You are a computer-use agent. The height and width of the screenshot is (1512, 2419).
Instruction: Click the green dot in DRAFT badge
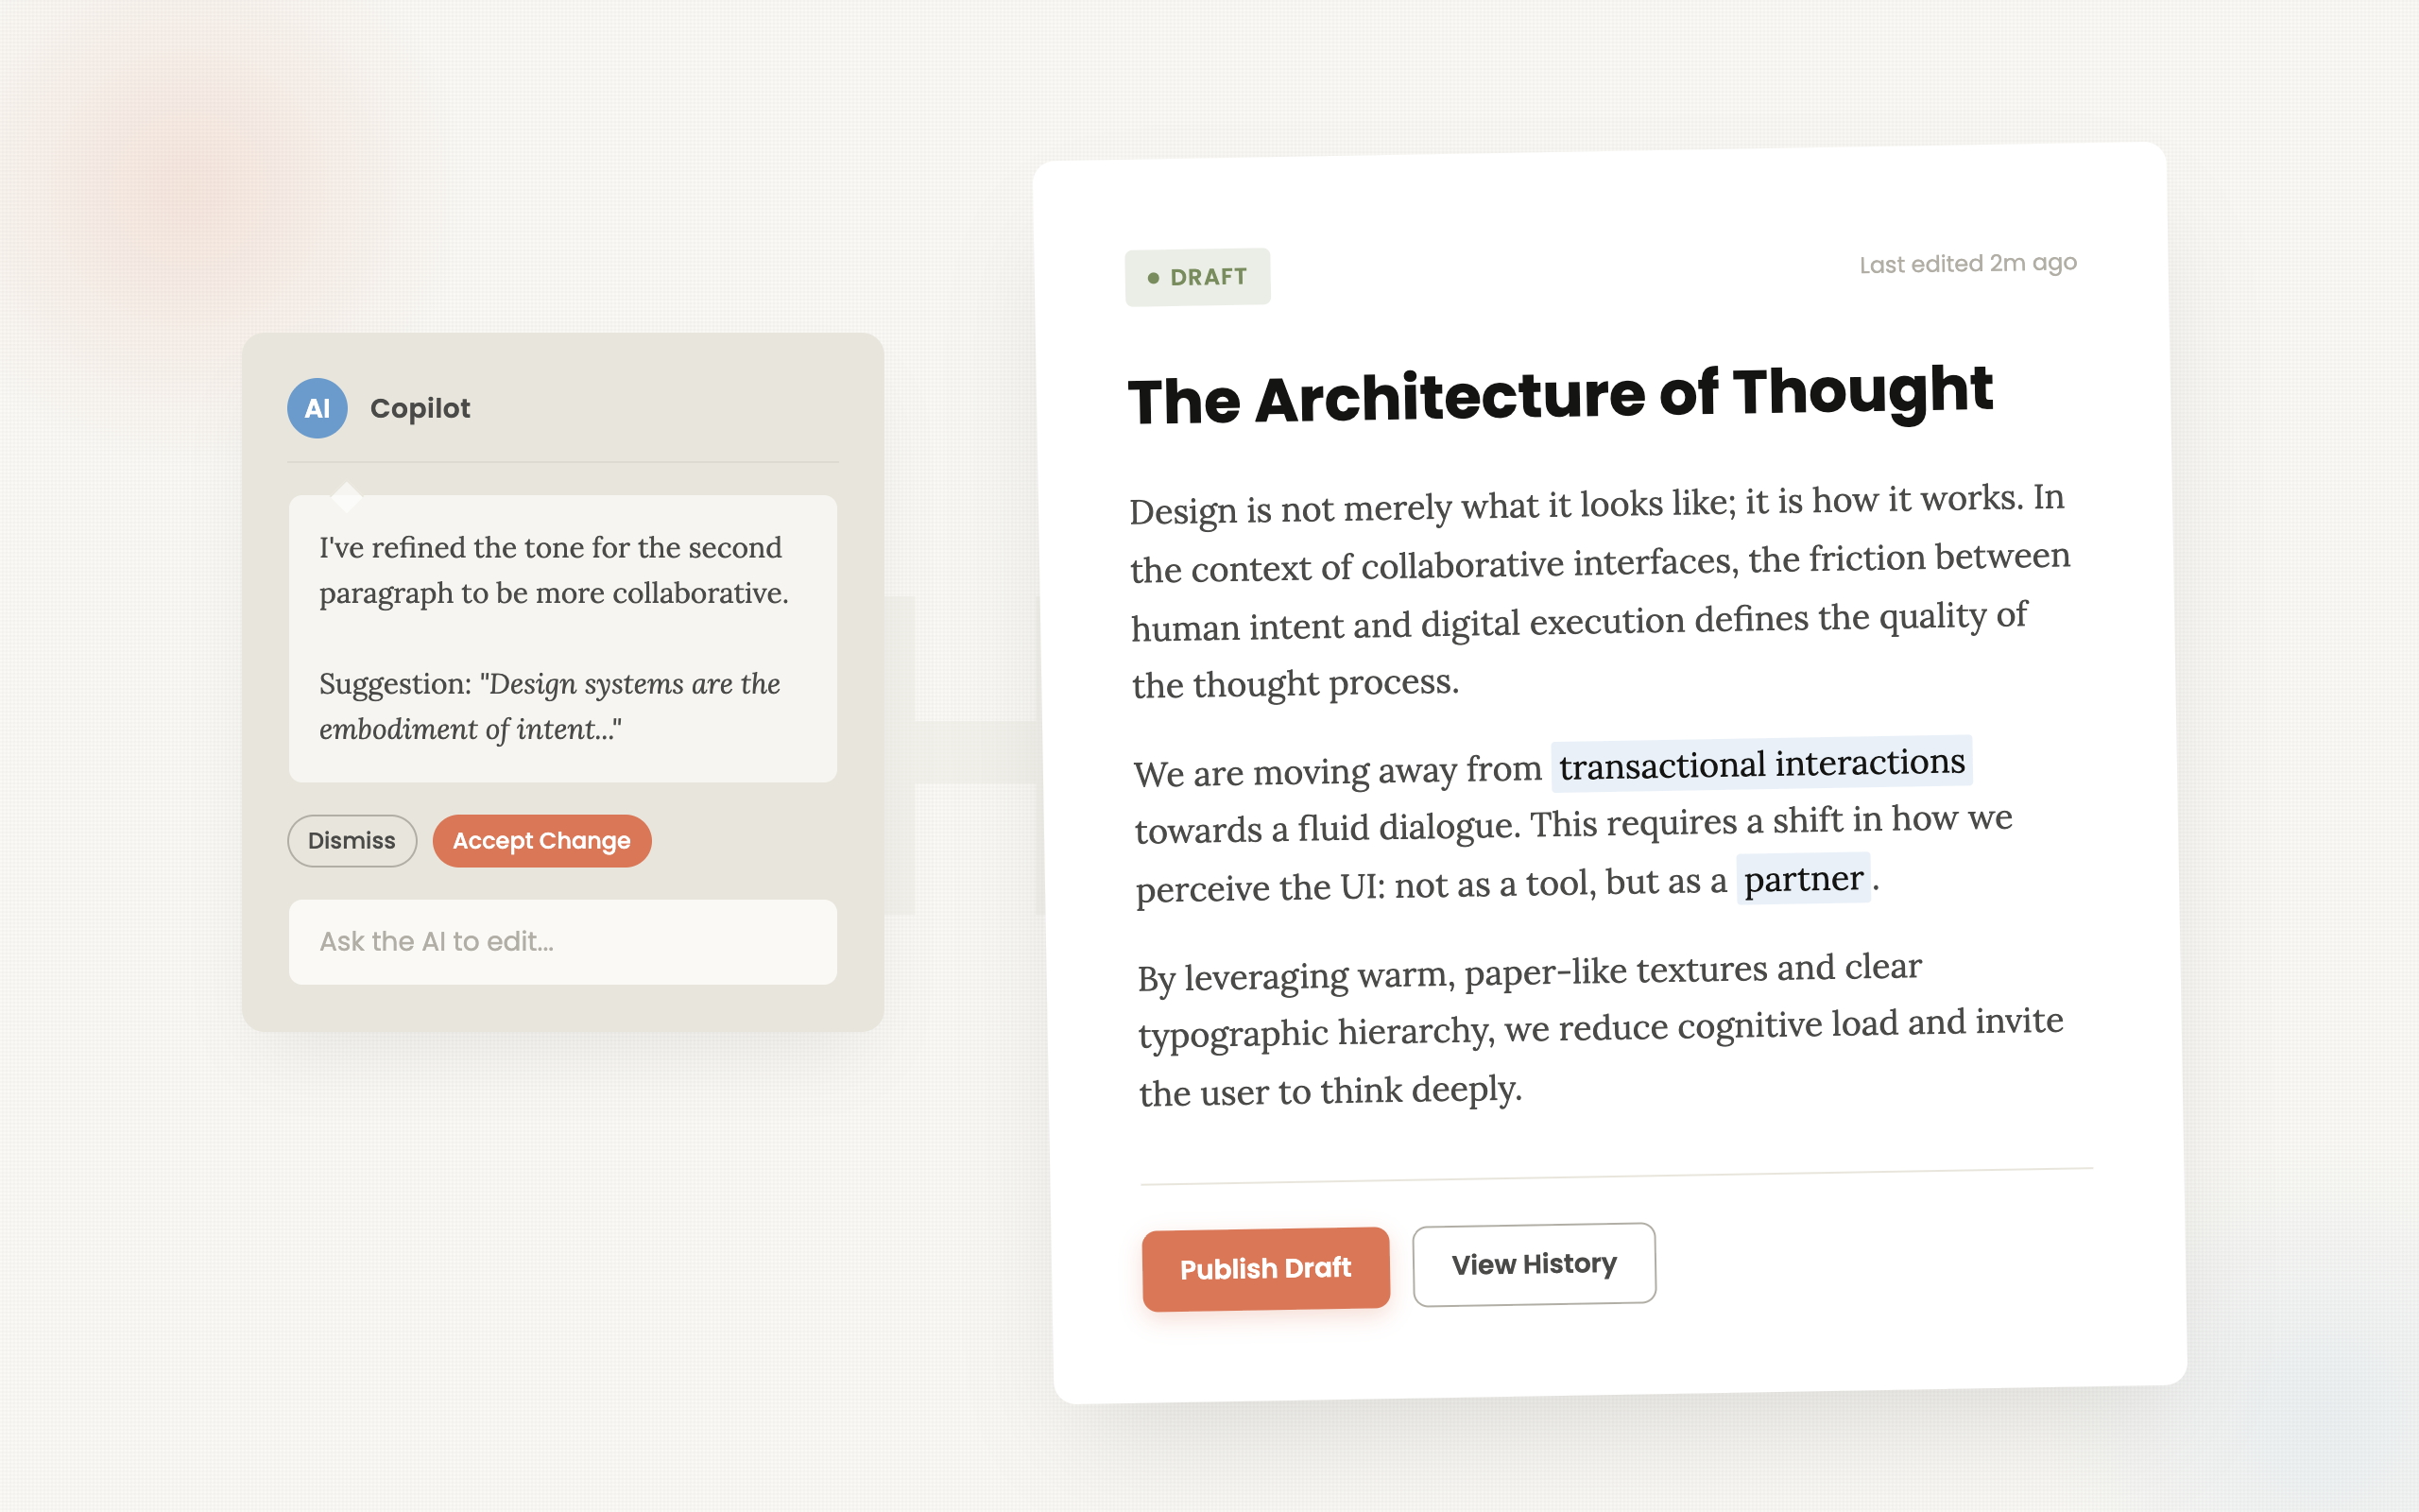coord(1153,278)
